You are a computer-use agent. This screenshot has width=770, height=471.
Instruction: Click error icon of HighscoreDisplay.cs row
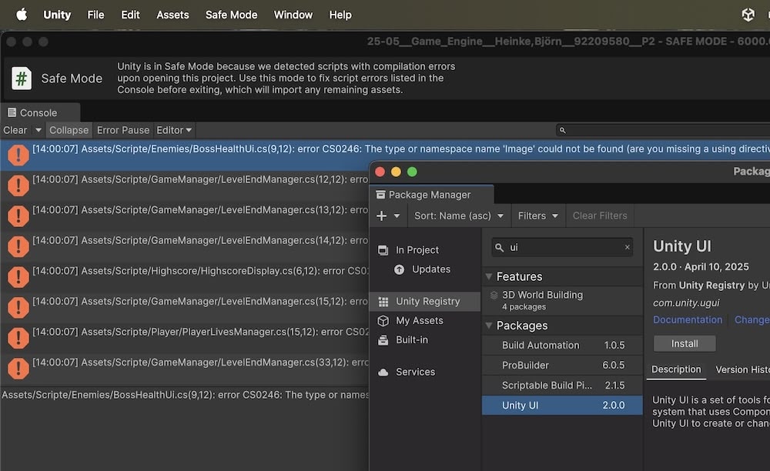coord(18,277)
